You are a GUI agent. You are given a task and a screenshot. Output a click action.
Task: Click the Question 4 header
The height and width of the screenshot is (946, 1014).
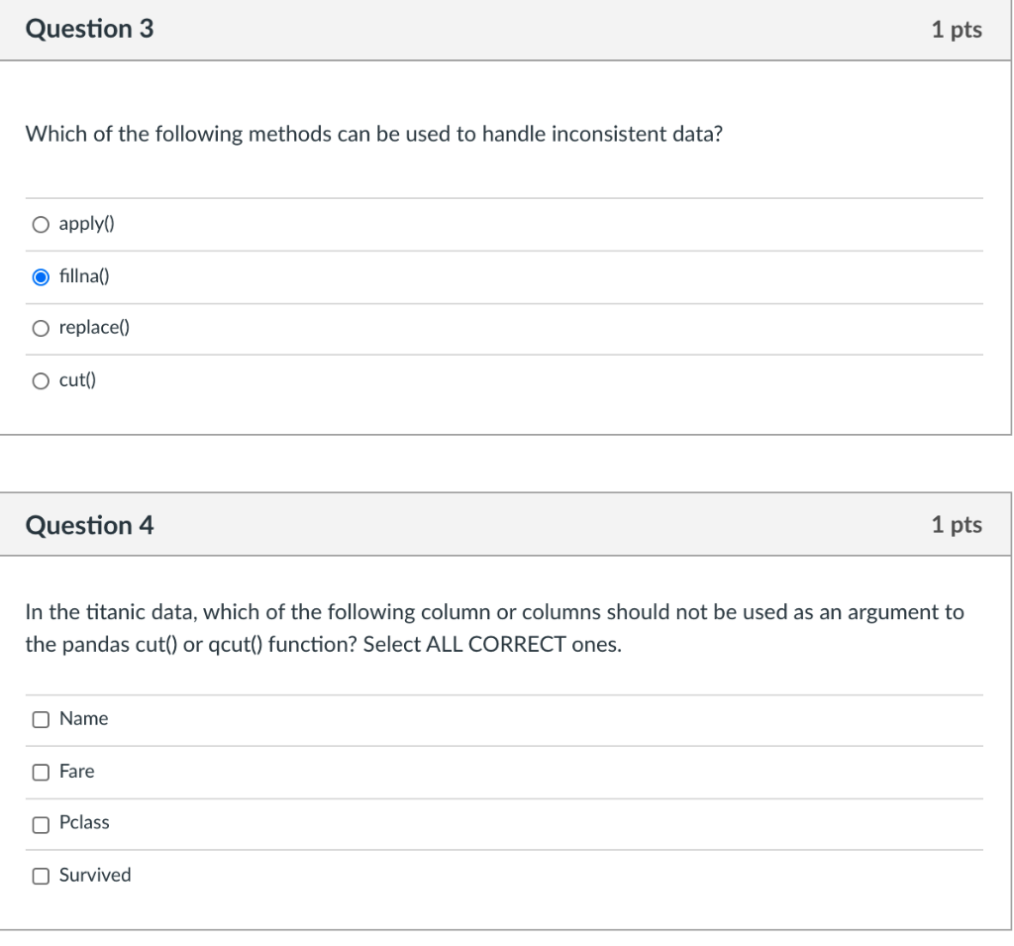click(90, 525)
